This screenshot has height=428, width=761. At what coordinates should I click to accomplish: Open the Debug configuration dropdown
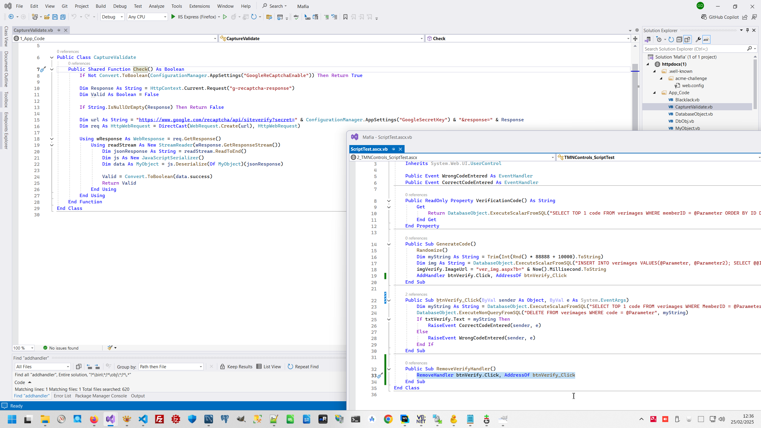pyautogui.click(x=112, y=17)
